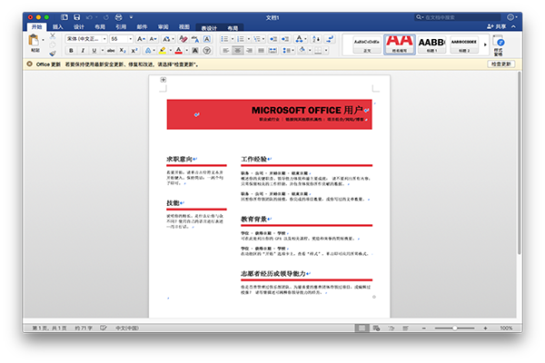Toggle Underline formatting
This screenshot has height=363, width=545.
[x=94, y=51]
